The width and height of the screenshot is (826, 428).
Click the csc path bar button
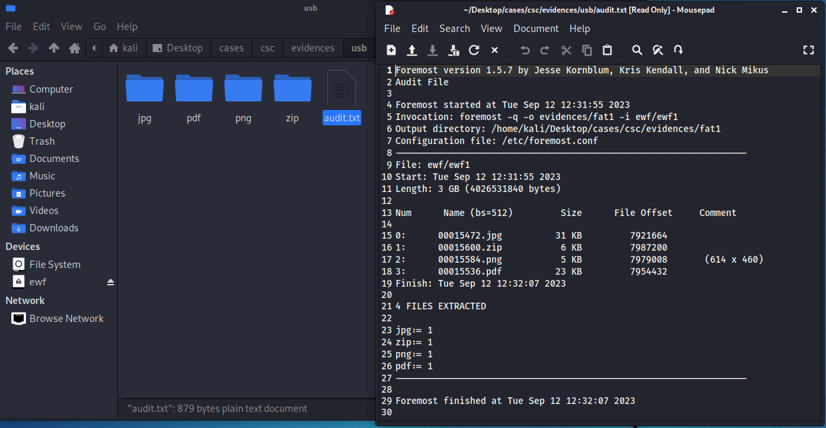267,48
